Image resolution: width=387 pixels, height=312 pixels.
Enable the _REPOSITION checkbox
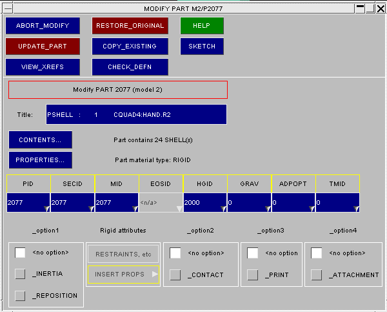pyautogui.click(x=20, y=296)
